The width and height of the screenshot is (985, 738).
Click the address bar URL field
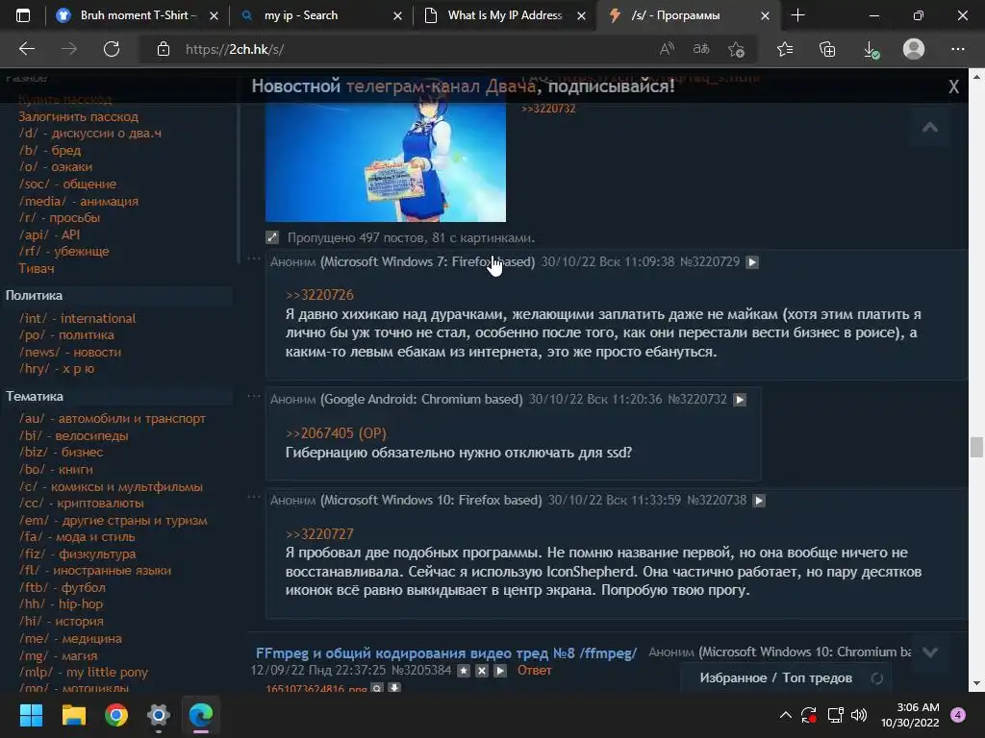click(402, 49)
